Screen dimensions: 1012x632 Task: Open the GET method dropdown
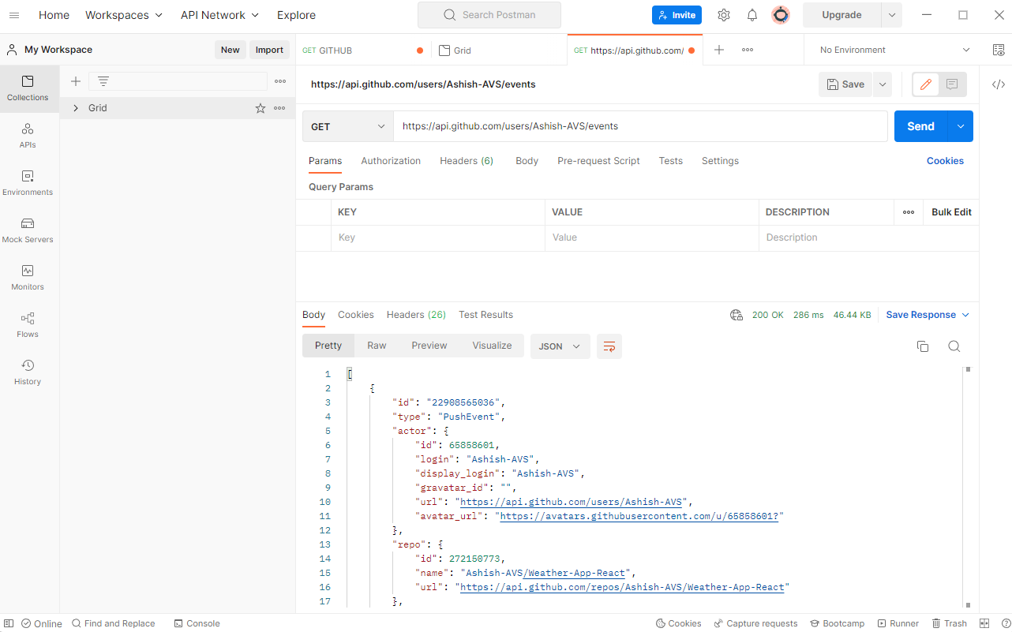348,126
